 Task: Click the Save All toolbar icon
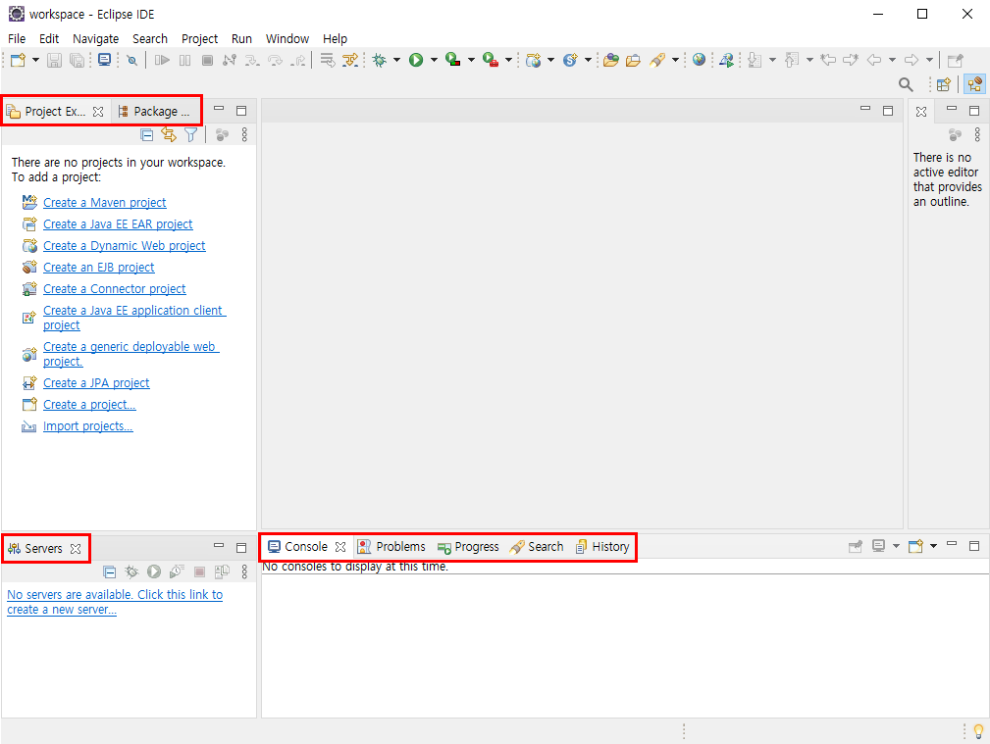click(x=77, y=60)
